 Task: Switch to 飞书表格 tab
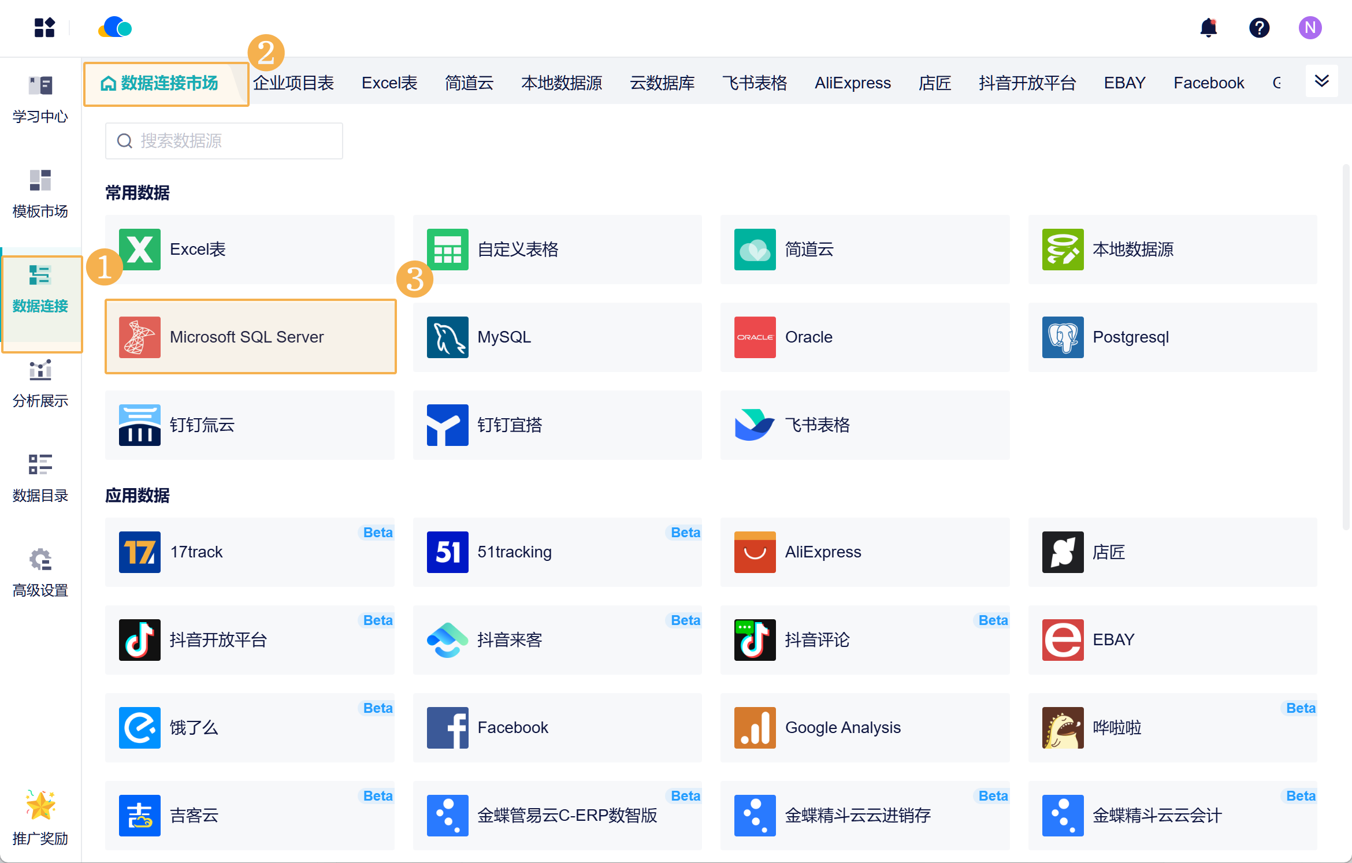pos(754,83)
